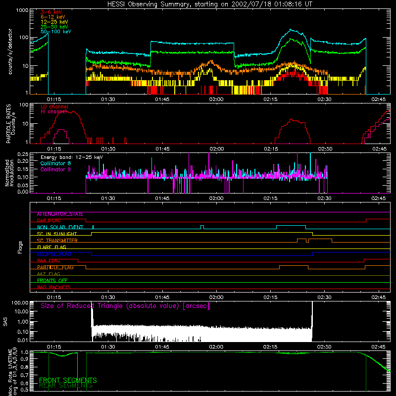Click the vertical Flags axis label
This screenshot has height=396, width=396.
[20, 247]
